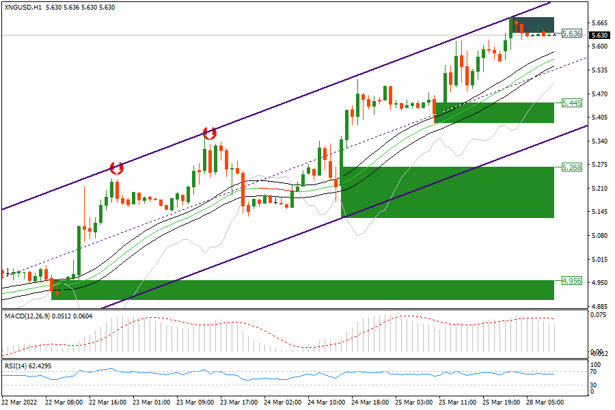The width and height of the screenshot is (615, 410).
Task: Select the 5.636 price level label
Action: pos(571,33)
